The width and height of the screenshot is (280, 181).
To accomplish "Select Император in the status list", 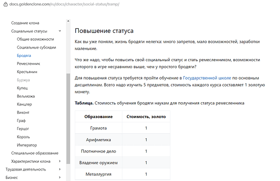I will [27, 145].
